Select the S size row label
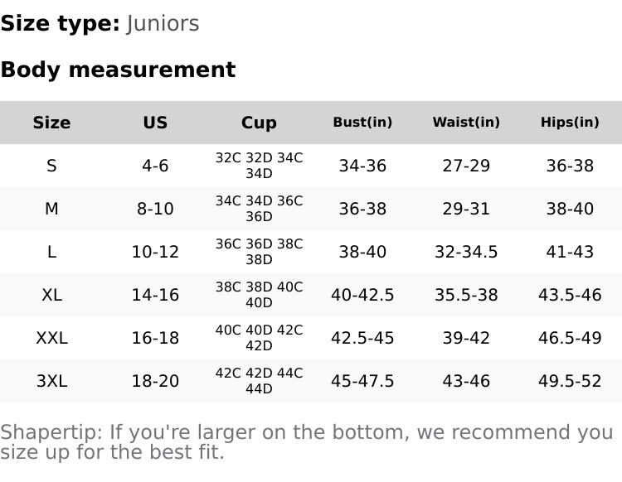Screen dimensions: 622x482 51,166
